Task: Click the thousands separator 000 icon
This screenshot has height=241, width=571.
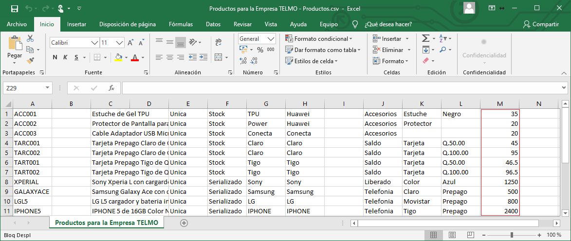Action: [x=271, y=50]
